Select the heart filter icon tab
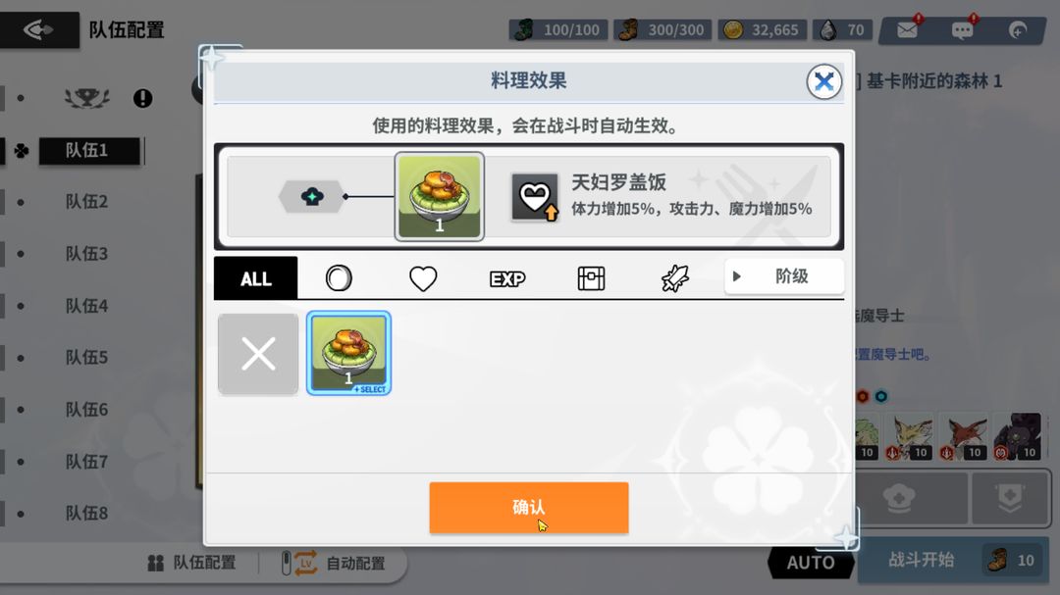This screenshot has height=595, width=1060. (x=423, y=277)
